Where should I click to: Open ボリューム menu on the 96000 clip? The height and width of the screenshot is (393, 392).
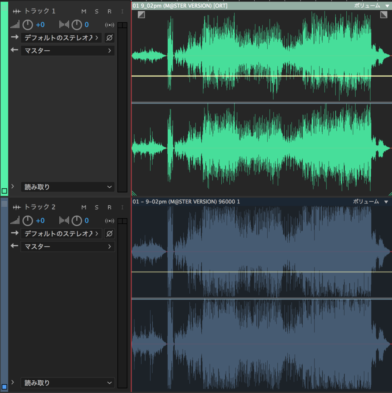pyautogui.click(x=371, y=202)
